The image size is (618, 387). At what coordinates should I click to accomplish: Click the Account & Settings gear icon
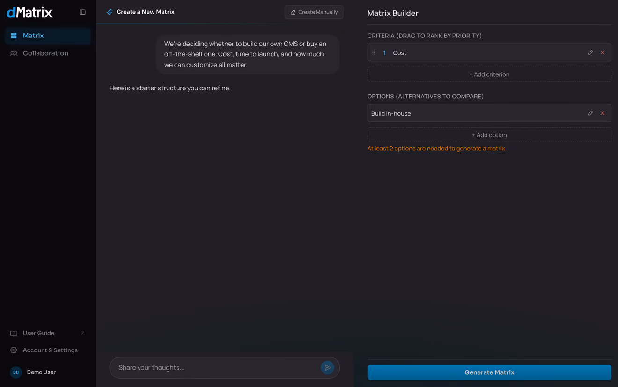[x=14, y=350]
